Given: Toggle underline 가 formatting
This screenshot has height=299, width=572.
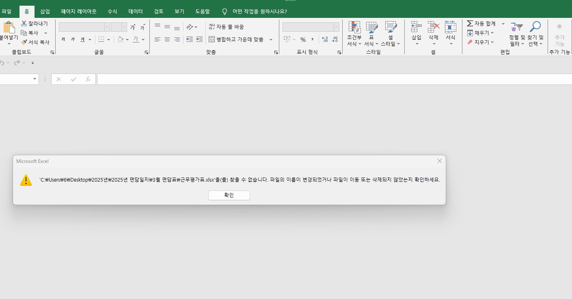Looking at the screenshot, I should [82, 39].
